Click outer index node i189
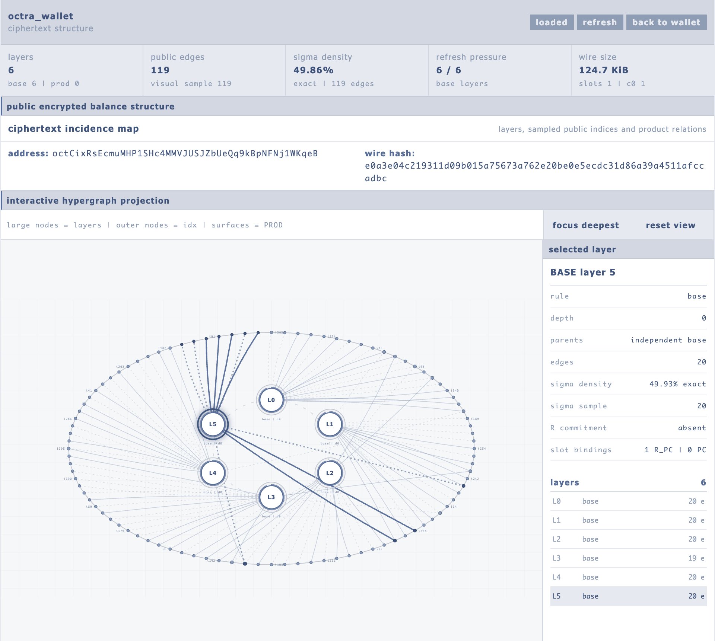 (x=467, y=419)
